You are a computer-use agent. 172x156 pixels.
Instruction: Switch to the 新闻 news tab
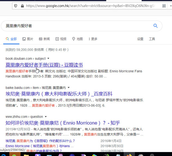44,39
